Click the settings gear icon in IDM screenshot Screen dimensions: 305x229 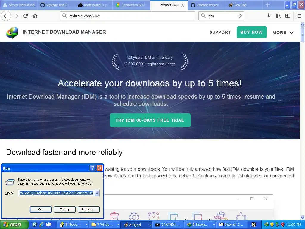pyautogui.click(x=134, y=216)
